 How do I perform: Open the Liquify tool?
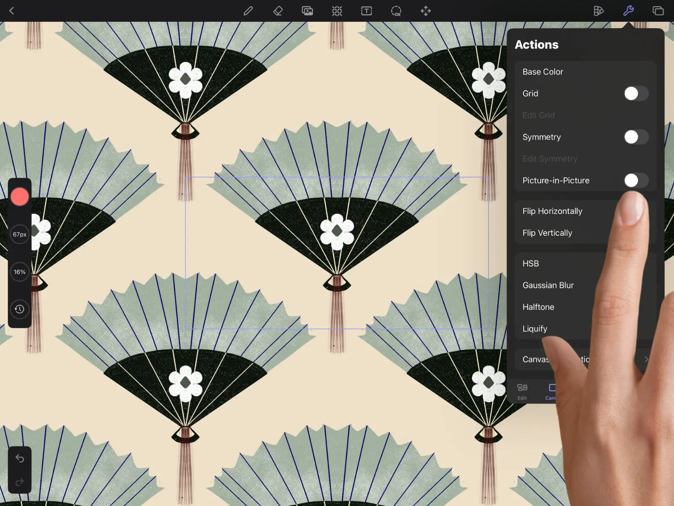click(x=586, y=329)
